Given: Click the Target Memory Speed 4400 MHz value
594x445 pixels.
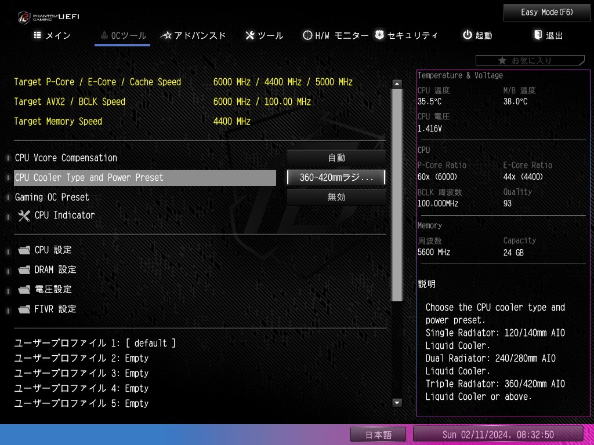Looking at the screenshot, I should (x=232, y=122).
